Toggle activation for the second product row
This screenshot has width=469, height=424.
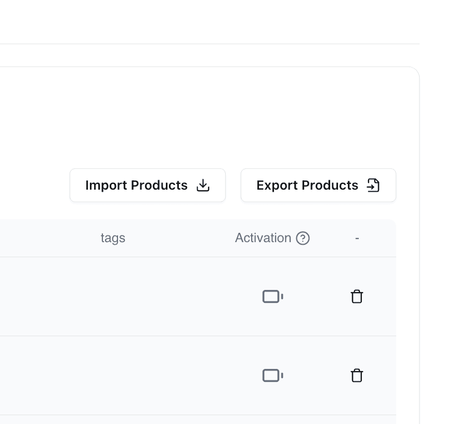click(272, 376)
